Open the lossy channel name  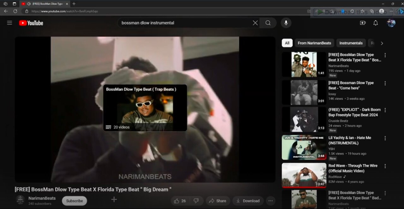click(332, 94)
